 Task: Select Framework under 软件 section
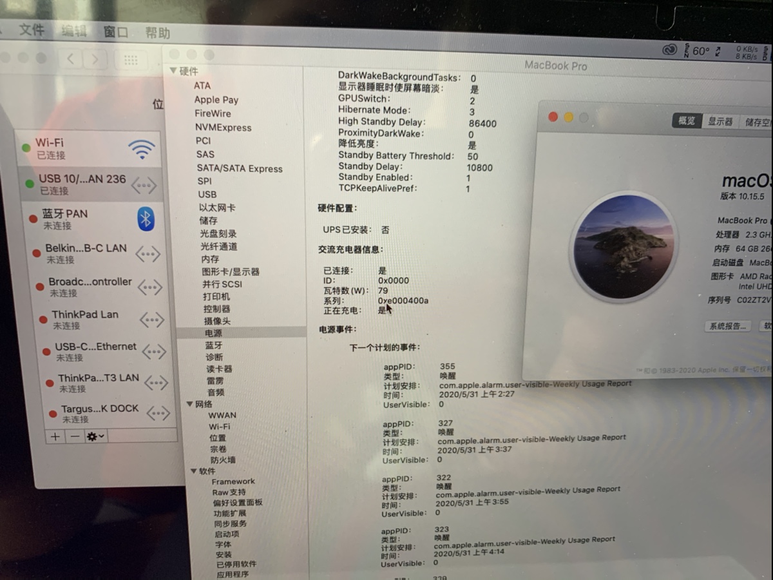click(233, 481)
